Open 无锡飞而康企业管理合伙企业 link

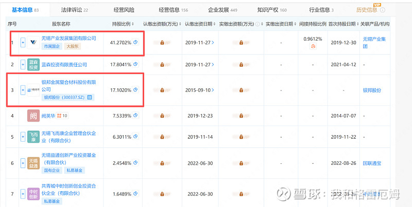69,137
